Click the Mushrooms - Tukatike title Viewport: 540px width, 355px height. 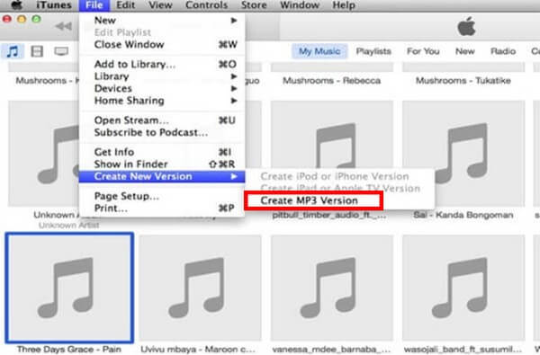[463, 81]
